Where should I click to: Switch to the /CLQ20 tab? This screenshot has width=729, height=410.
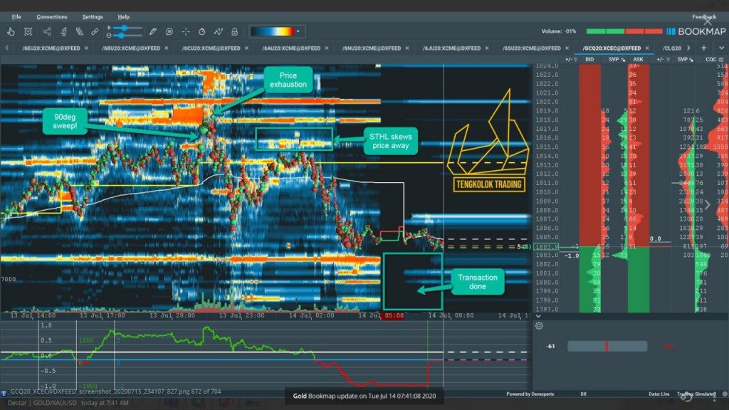[x=672, y=48]
